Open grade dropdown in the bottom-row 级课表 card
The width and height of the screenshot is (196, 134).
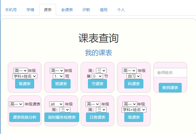[130, 104]
